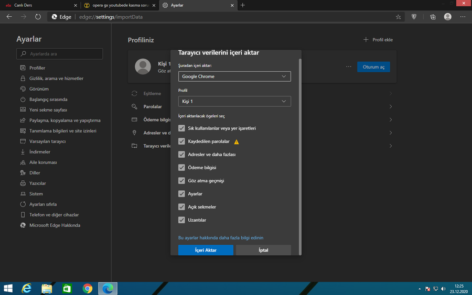Close the Canlı Ders tab
This screenshot has width=472, height=295.
[75, 5]
